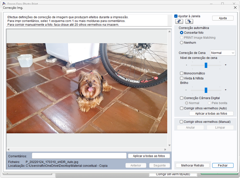Screen dimensions: 240x178
Task: Click Aplicar a todas as fotos beside Comentários
Action: [149, 156]
